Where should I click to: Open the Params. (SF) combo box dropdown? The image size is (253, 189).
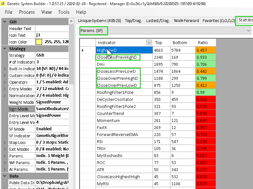coord(249,31)
